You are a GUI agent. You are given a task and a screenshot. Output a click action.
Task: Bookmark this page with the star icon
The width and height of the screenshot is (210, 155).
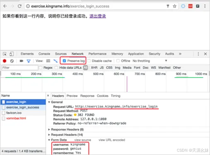[x=175, y=6]
